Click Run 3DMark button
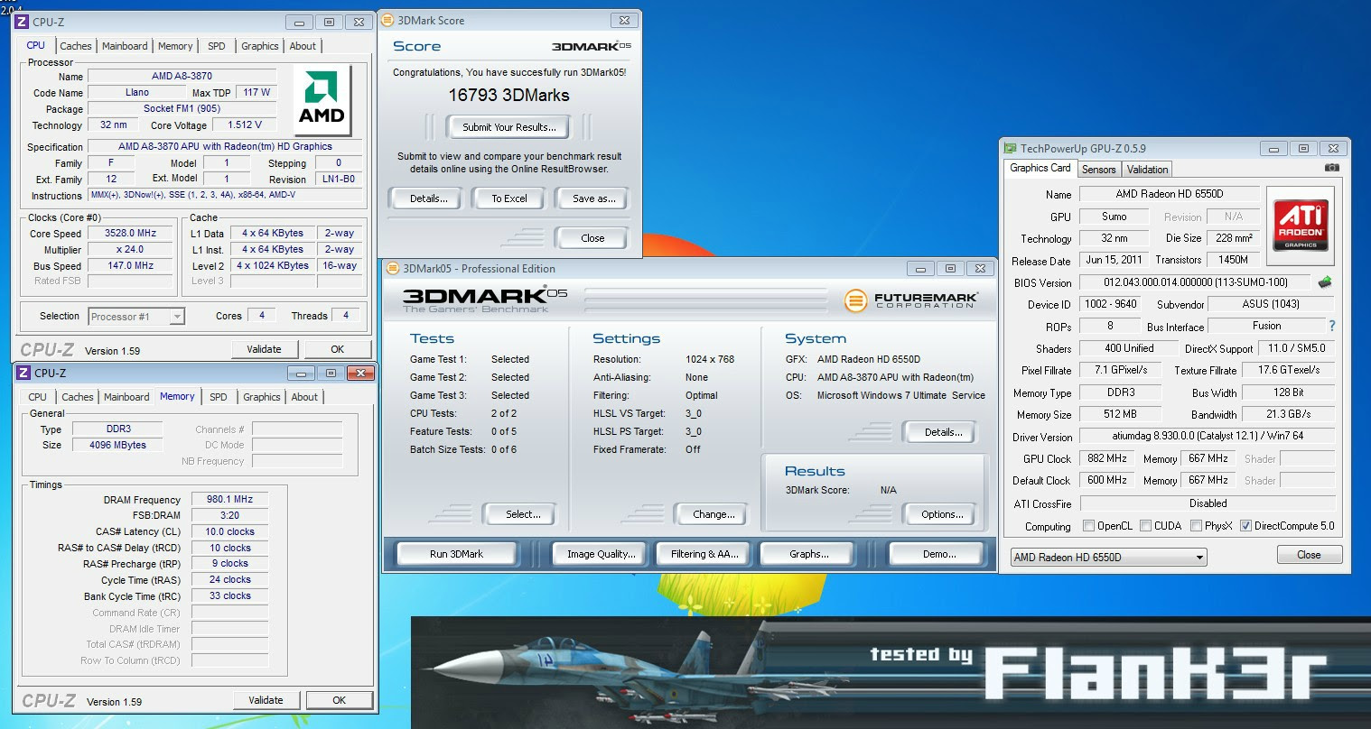Screen dimensions: 1371x729 tap(456, 554)
